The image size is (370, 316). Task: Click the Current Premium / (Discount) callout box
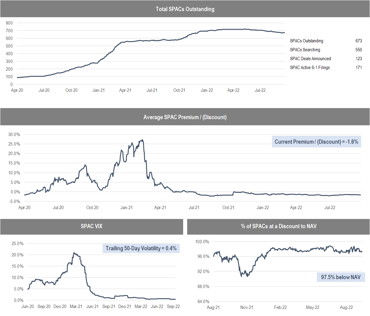tap(316, 142)
